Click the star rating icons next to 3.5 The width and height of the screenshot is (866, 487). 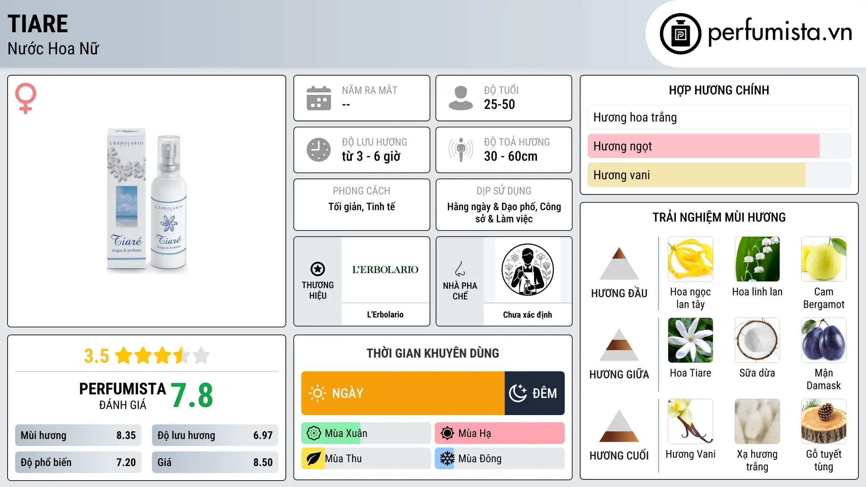[x=162, y=356]
